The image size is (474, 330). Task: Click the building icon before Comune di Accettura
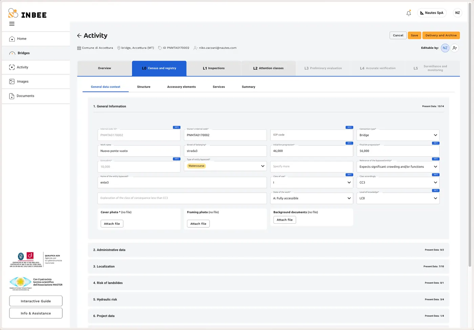pos(79,48)
